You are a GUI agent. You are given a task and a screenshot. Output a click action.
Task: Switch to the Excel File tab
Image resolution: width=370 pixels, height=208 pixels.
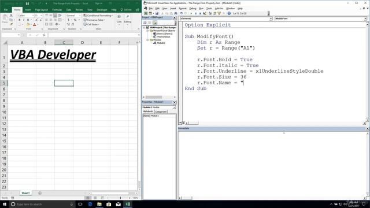[6, 10]
